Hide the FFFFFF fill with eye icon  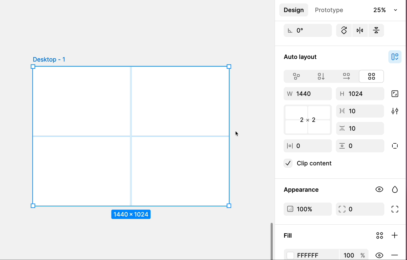tap(379, 255)
